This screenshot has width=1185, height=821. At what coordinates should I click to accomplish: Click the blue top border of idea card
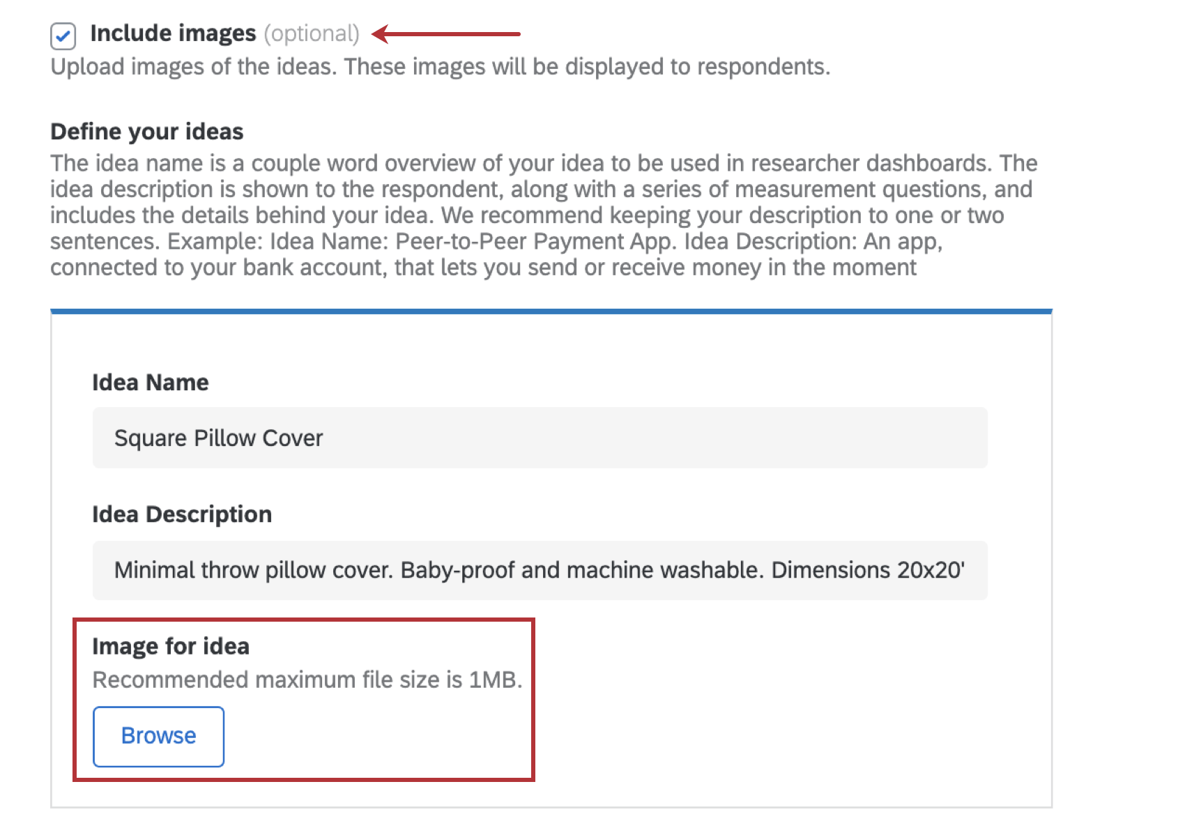[x=551, y=310]
